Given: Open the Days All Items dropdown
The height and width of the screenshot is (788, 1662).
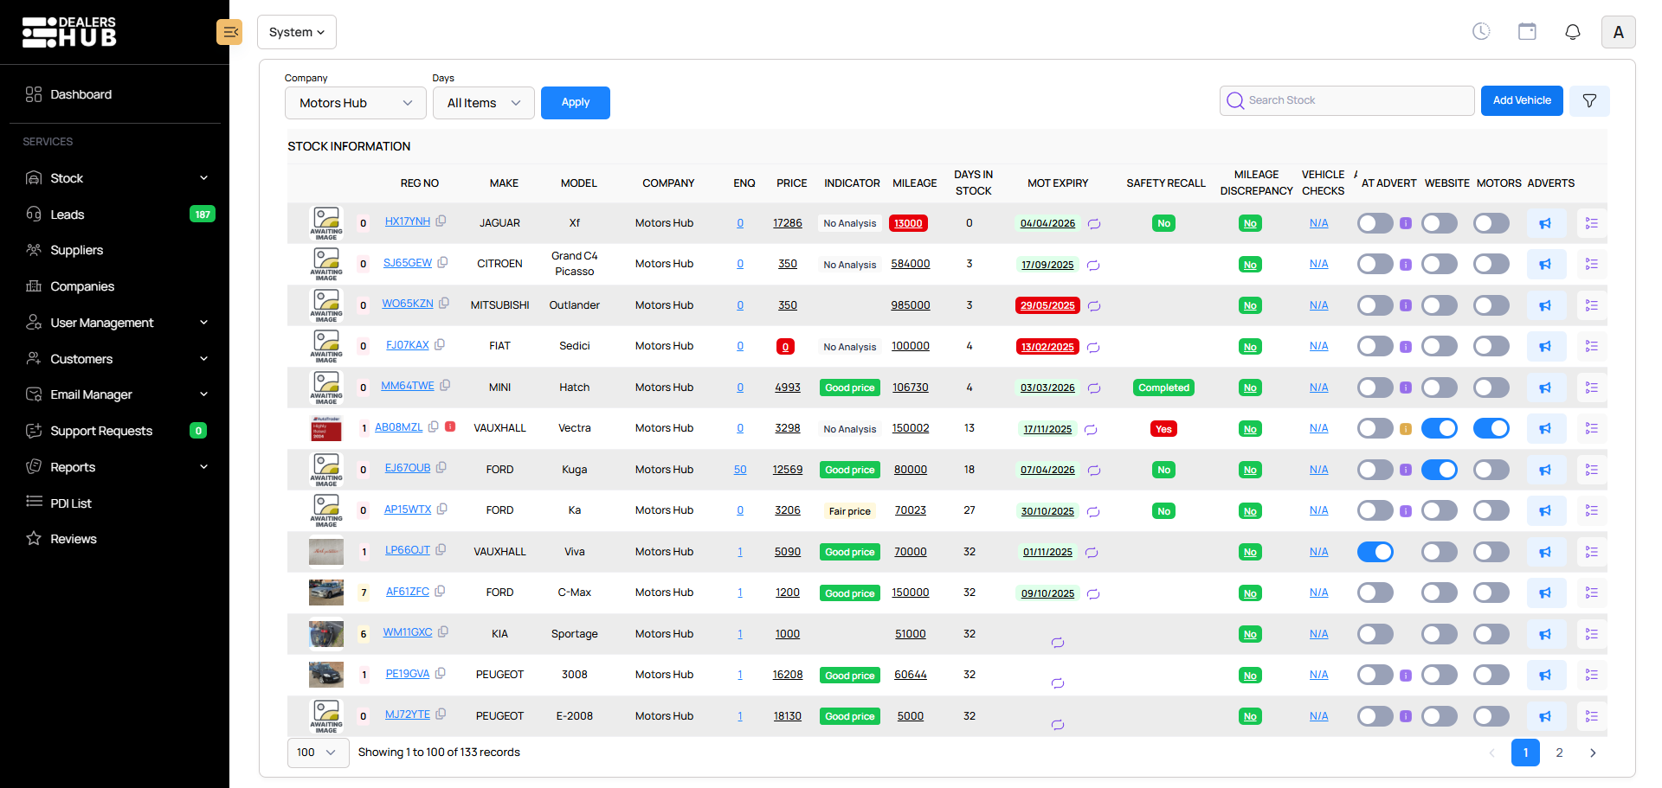Looking at the screenshot, I should [483, 103].
